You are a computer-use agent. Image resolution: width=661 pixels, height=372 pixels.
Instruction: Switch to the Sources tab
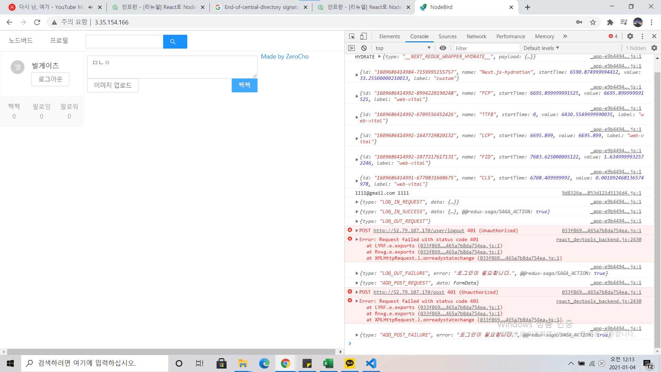click(447, 36)
